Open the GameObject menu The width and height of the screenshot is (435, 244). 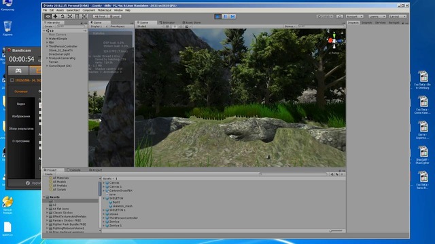[73, 10]
